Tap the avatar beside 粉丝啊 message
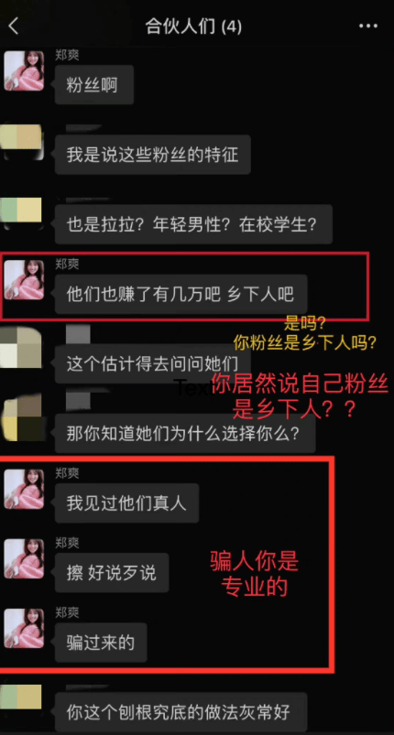This screenshot has height=735, width=394. click(24, 70)
